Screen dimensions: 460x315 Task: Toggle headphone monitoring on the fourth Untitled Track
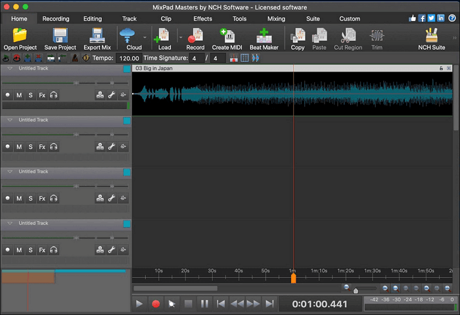(53, 250)
